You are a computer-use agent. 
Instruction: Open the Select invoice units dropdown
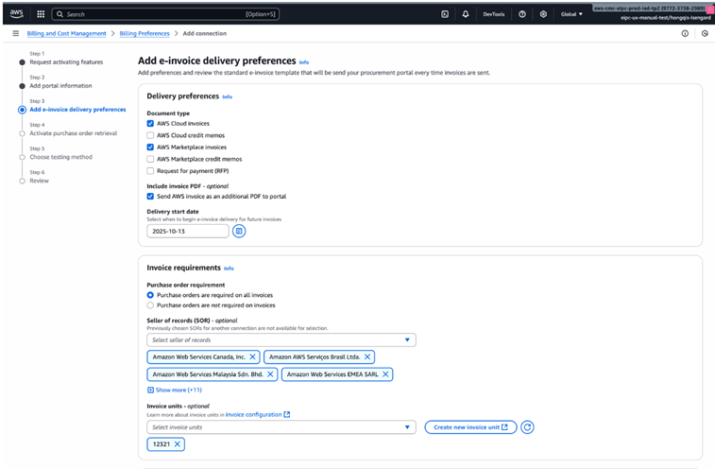281,427
